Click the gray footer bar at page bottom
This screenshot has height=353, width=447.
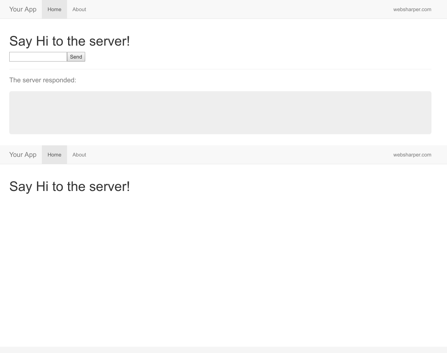coord(223,350)
